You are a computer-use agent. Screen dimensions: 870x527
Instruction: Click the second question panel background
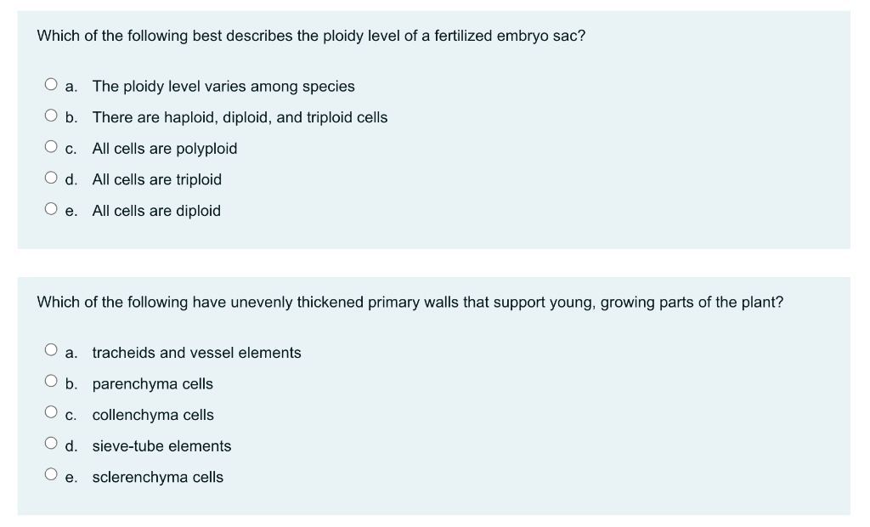[x=595, y=501]
